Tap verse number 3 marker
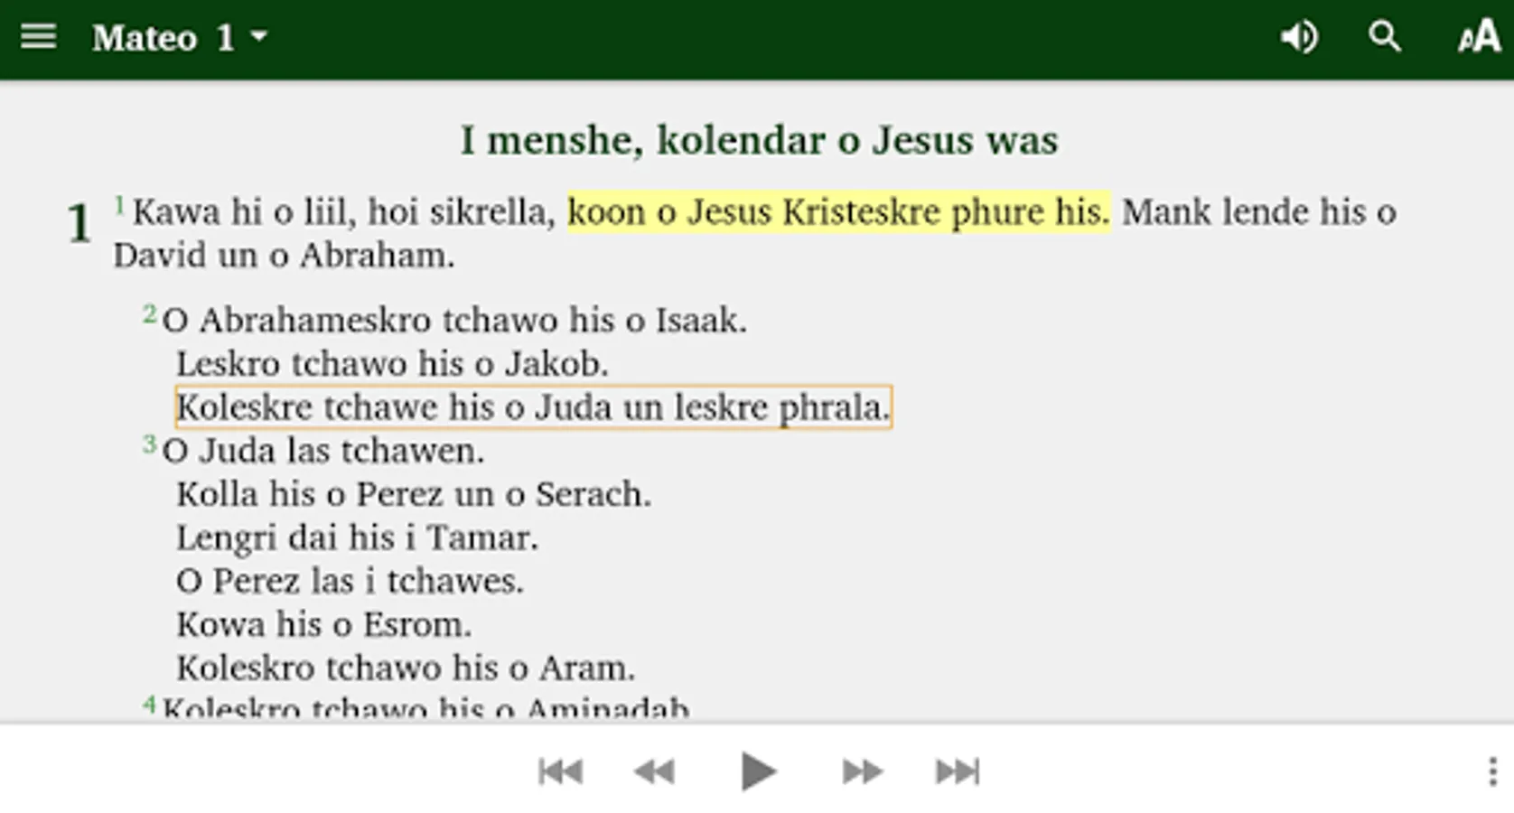This screenshot has height=813, width=1514. (x=149, y=444)
